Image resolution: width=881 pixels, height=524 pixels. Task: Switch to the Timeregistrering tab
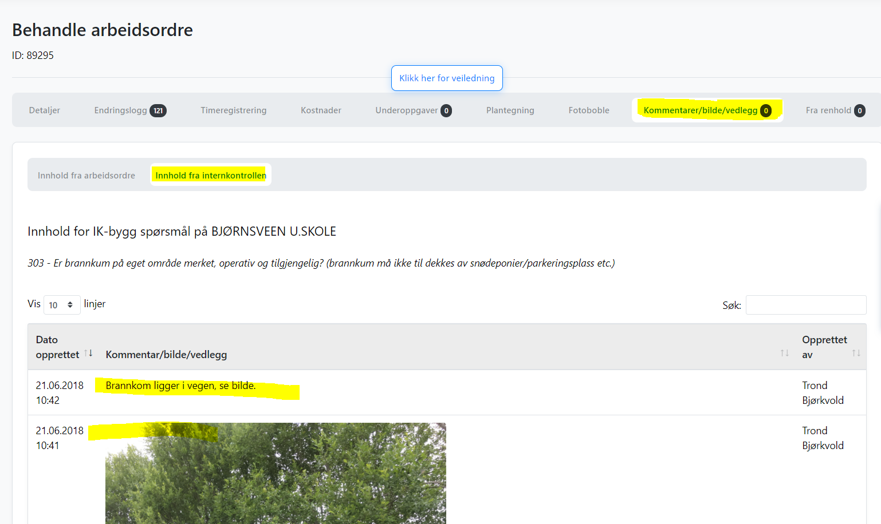click(233, 110)
